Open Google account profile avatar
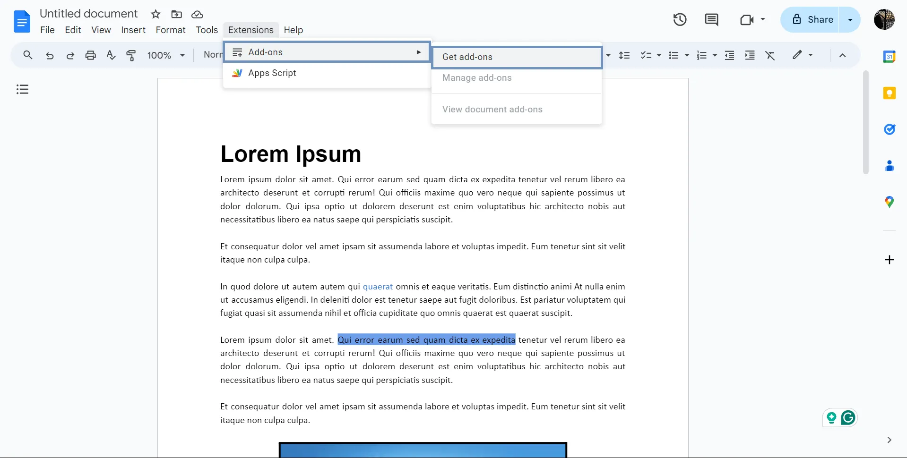Viewport: 907px width, 458px height. point(884,19)
